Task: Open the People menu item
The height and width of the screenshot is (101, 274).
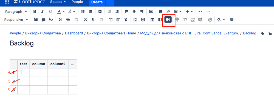Action: pyautogui.click(x=77, y=2)
